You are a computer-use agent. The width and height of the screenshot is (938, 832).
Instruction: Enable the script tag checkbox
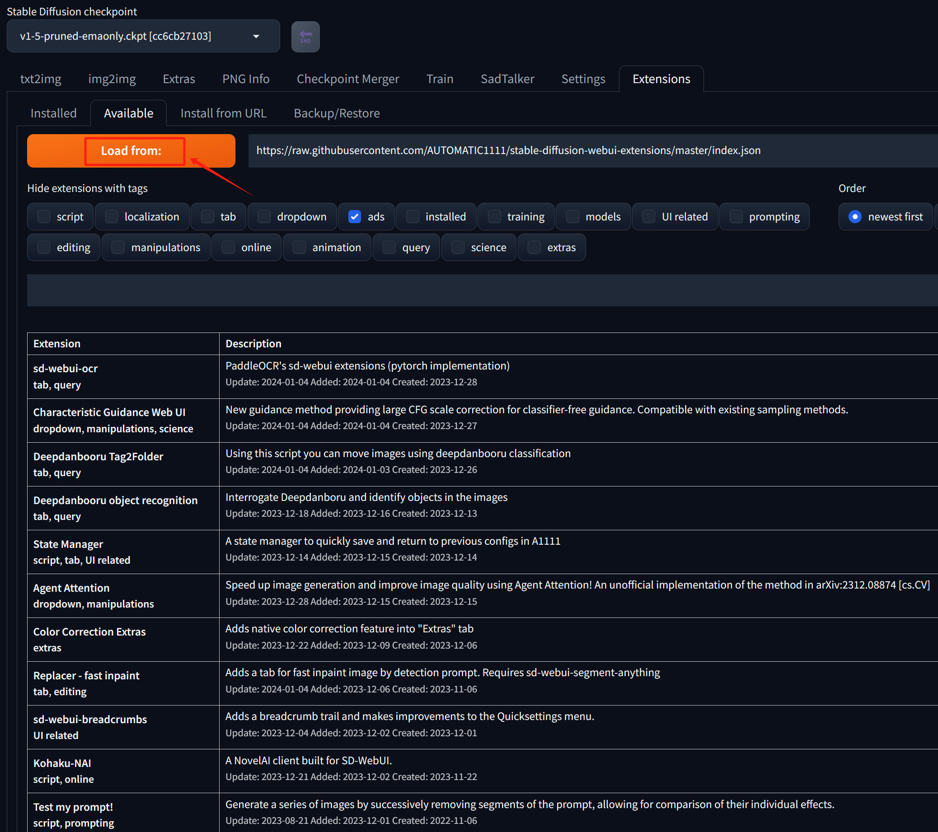44,216
